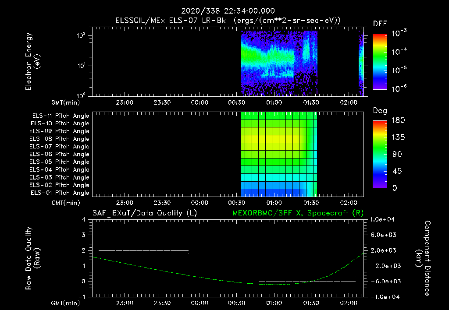Viewport: 449px width, 310px height.
Task: Click the 1.0e+04 right axis label
Action: [382, 220]
